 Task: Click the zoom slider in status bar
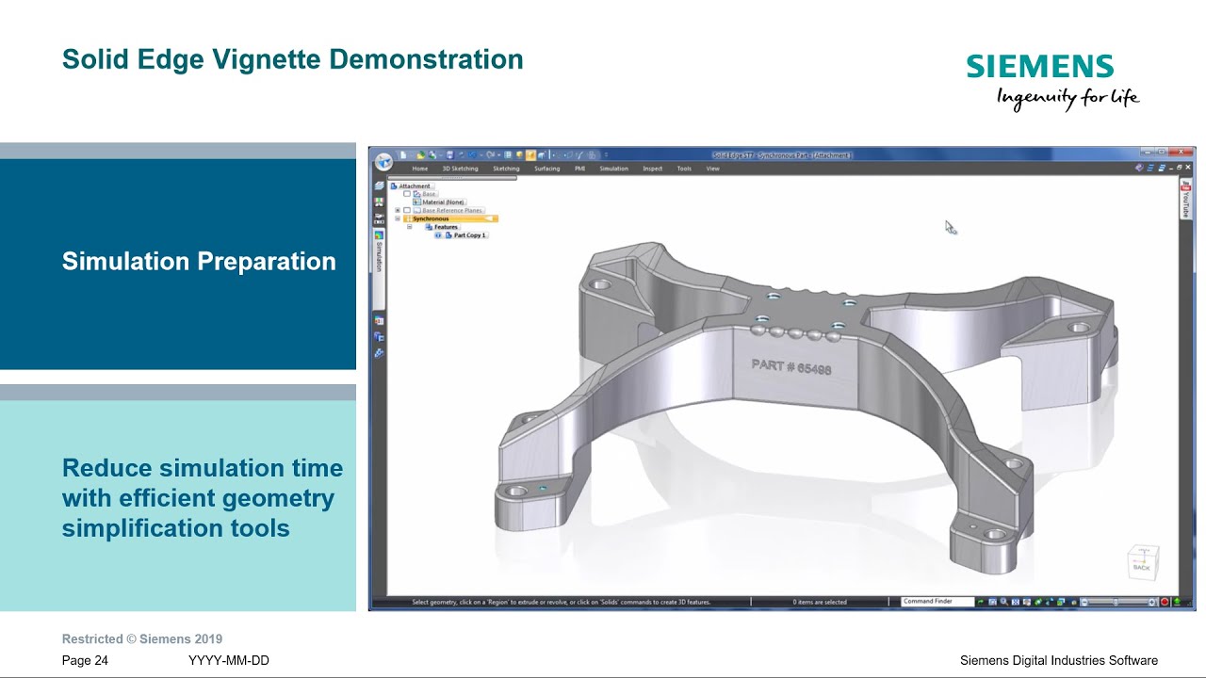(1117, 602)
